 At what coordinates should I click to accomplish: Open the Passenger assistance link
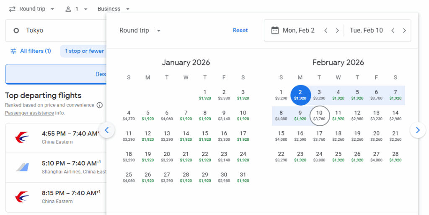[29, 113]
